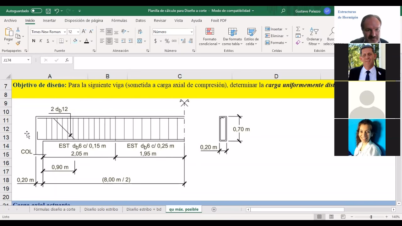402x226 pixels.
Task: Open the Fórmulas ribbon tab
Action: pyautogui.click(x=119, y=20)
